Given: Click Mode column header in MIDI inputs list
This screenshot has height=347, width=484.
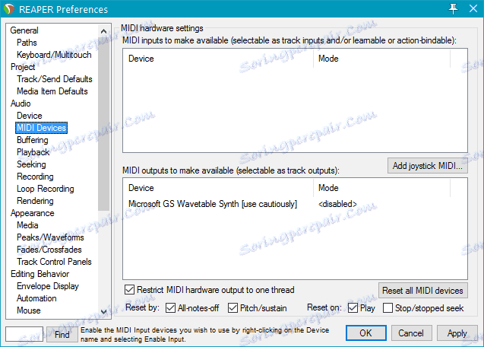Looking at the screenshot, I should [382, 59].
